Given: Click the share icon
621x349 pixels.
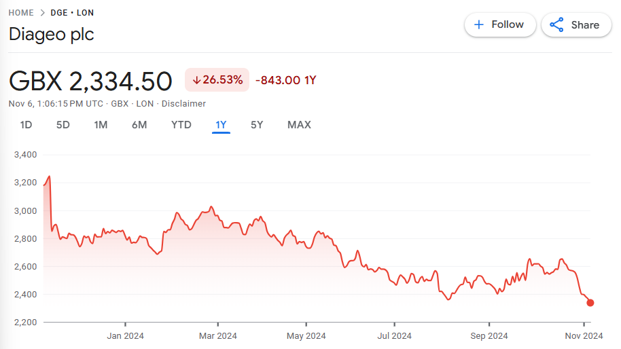Looking at the screenshot, I should click(557, 25).
